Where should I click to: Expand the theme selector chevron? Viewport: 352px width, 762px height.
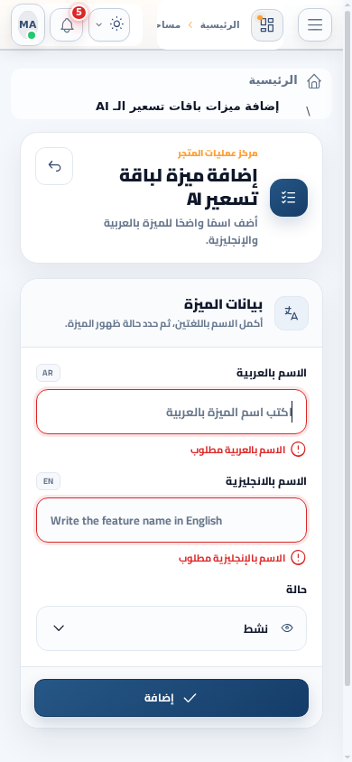click(x=98, y=24)
